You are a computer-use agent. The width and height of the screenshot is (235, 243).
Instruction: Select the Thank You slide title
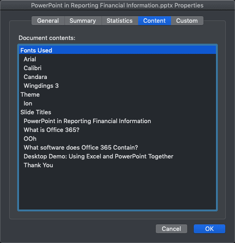pyautogui.click(x=118, y=165)
